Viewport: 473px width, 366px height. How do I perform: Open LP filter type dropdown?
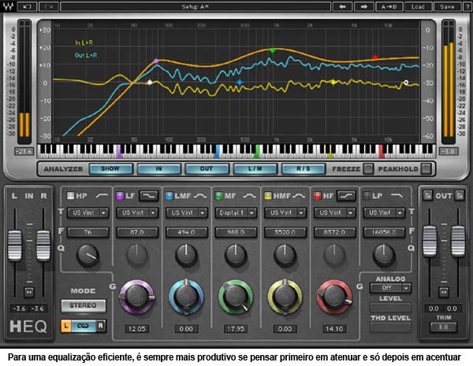click(384, 213)
